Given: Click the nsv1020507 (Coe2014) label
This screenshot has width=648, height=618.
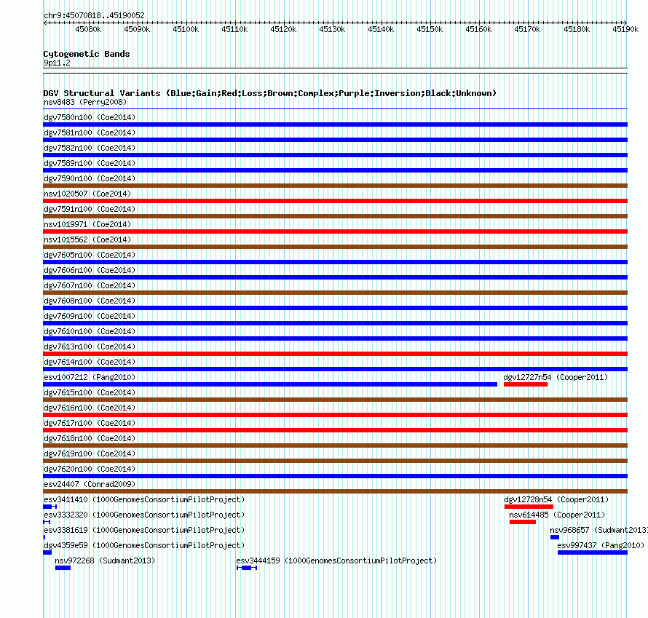Looking at the screenshot, I should tap(87, 194).
